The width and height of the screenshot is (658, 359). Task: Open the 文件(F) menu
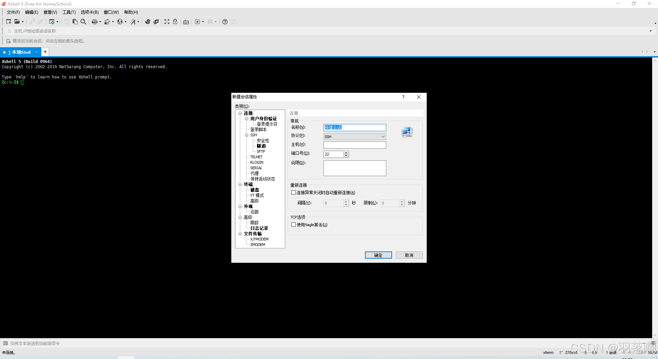point(13,12)
